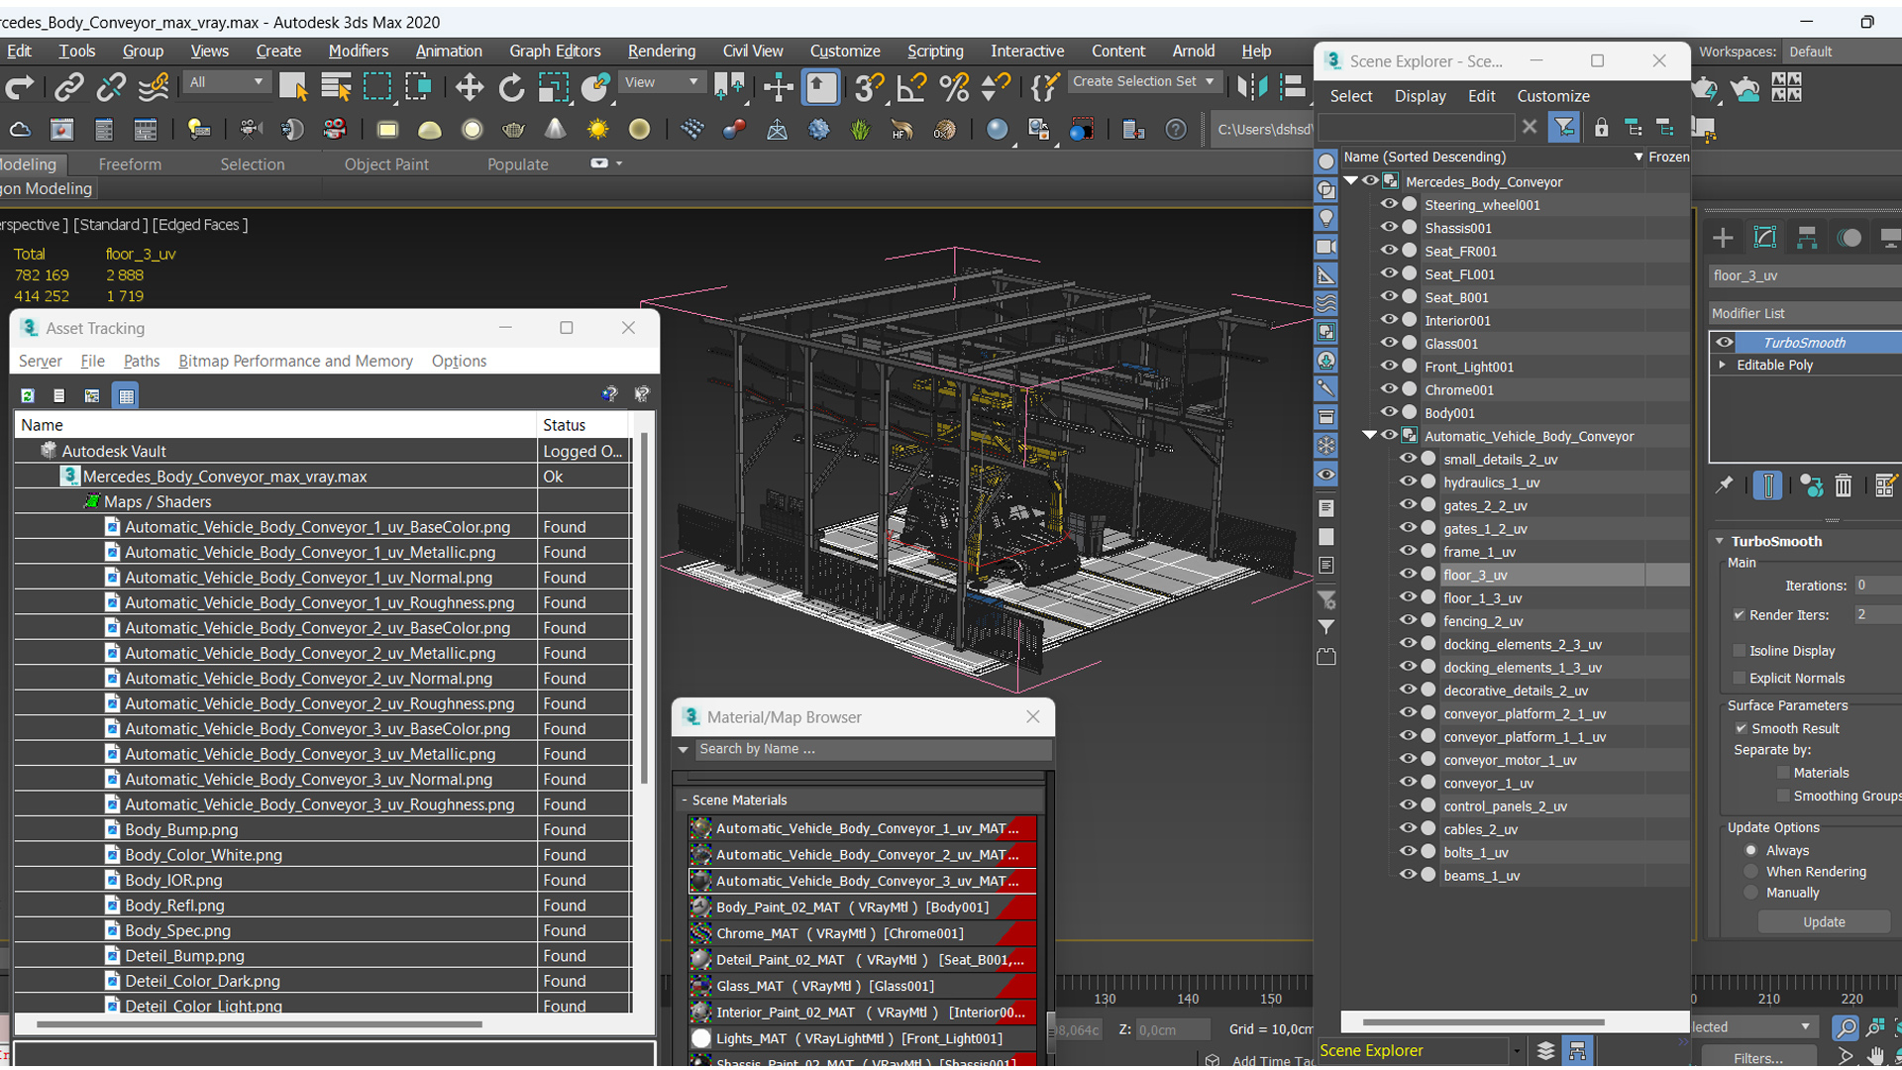Click the Mirror tool icon

[x=1251, y=88]
